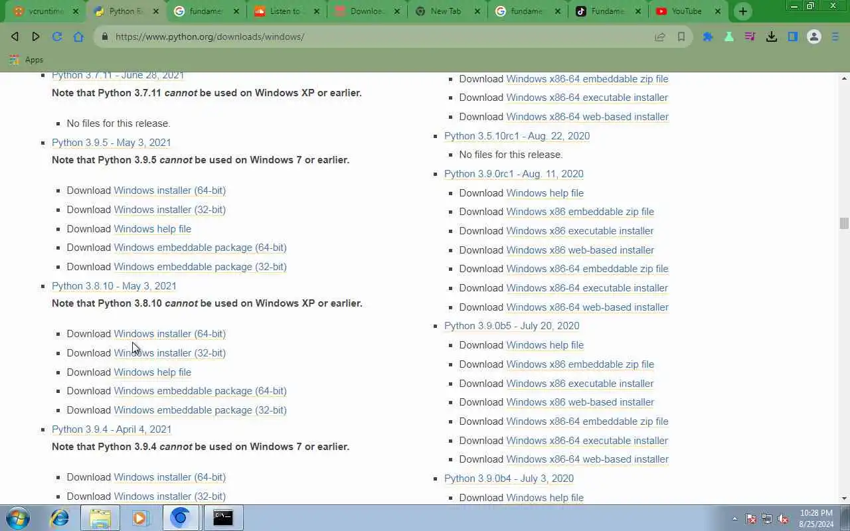Open Python 3.9.0rc1 - Aug. 11, 2020 link
Viewport: 850px width, 531px height.
(x=514, y=174)
